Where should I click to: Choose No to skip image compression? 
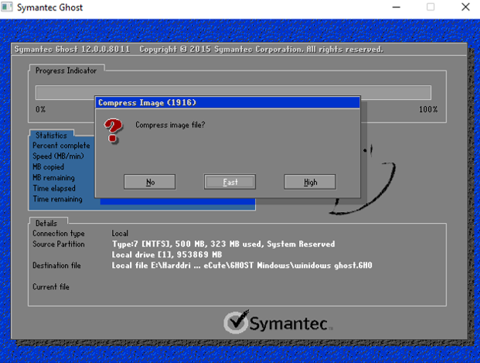(x=150, y=182)
